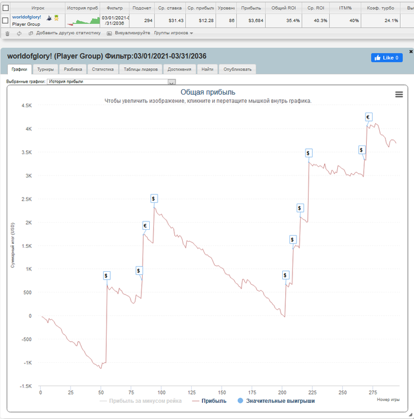Viewport: 414px width, 419px height.
Task: Toggle Прибыль за минусом рейка legend series
Action: pyautogui.click(x=140, y=401)
